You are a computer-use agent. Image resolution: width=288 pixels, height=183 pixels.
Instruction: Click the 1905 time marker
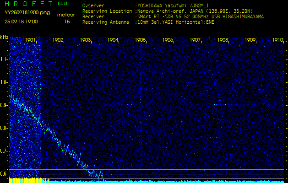141,40
